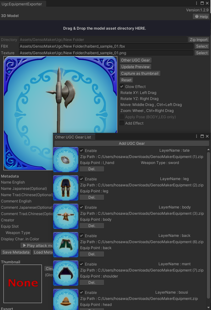Open Help for the exporter
This screenshot has width=211, height=310.
coord(201,17)
